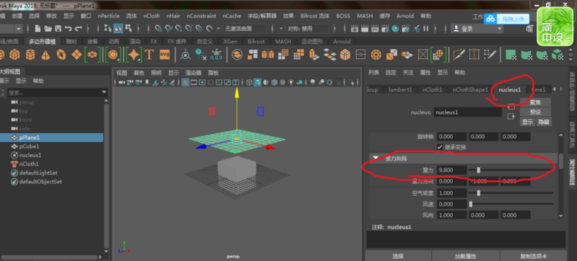The height and width of the screenshot is (261, 577).
Task: Toggle the film gate display in viewport
Action: click(194, 82)
